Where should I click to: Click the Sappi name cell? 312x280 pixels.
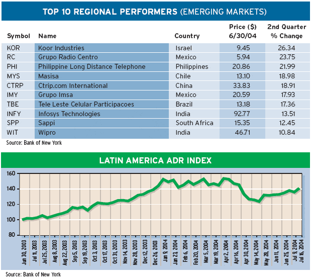[47, 123]
